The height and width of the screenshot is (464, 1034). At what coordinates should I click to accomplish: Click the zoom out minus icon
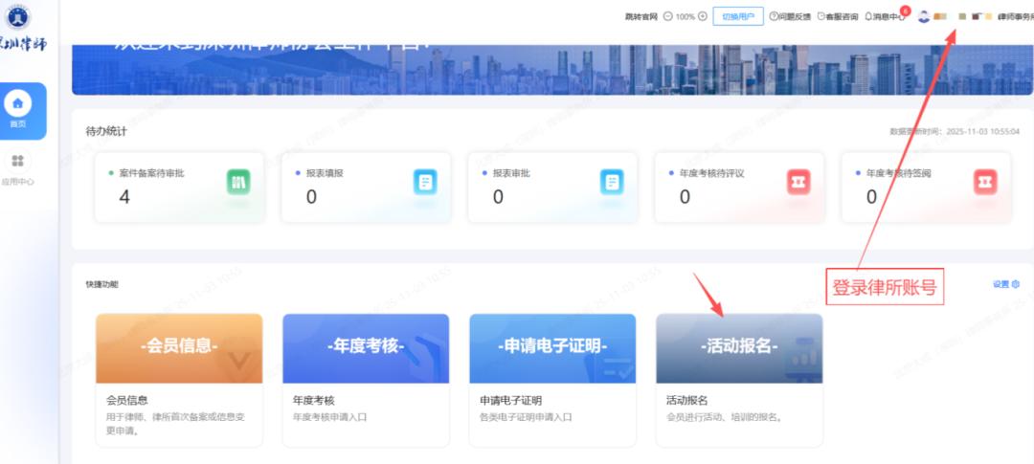pos(666,16)
